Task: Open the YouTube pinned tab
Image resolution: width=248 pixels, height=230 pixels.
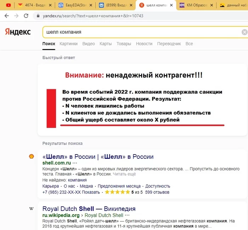Action: (x=9, y=5)
